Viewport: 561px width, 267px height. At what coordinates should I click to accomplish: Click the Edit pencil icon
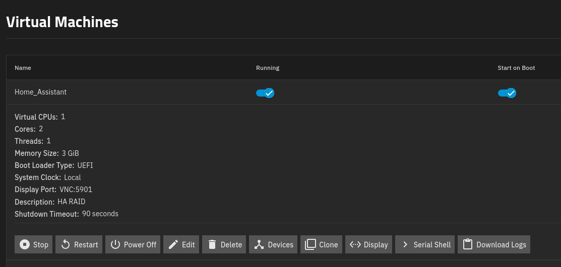click(173, 244)
